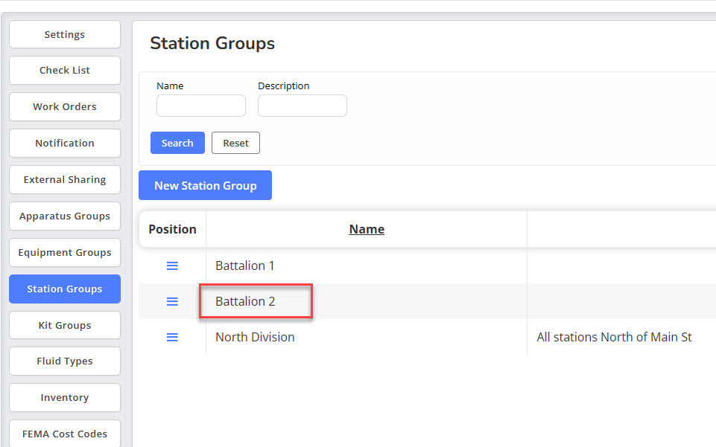716x447 pixels.
Task: Click the drag handle icon for Battalion 1
Action: coord(172,266)
